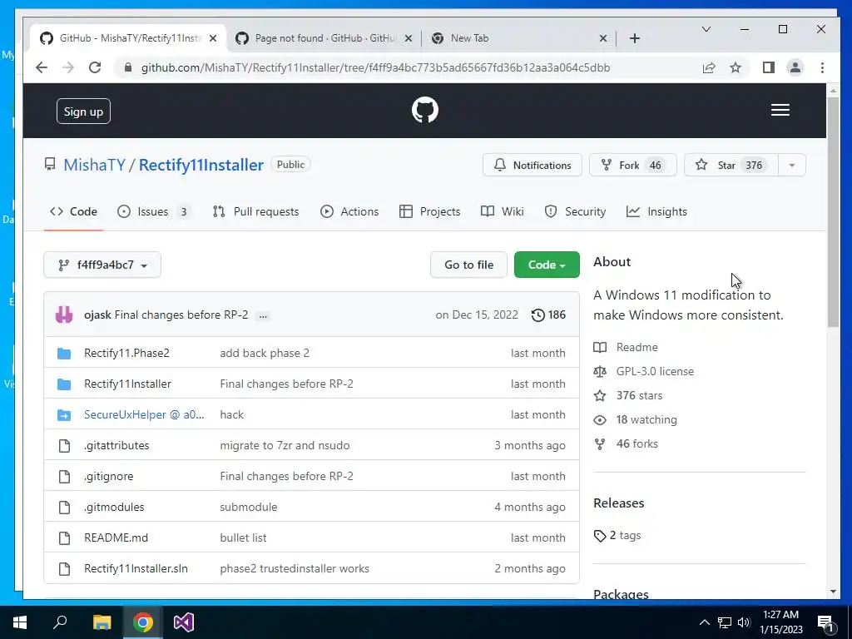Show hidden system tray icons
This screenshot has width=852, height=639.
tap(704, 622)
